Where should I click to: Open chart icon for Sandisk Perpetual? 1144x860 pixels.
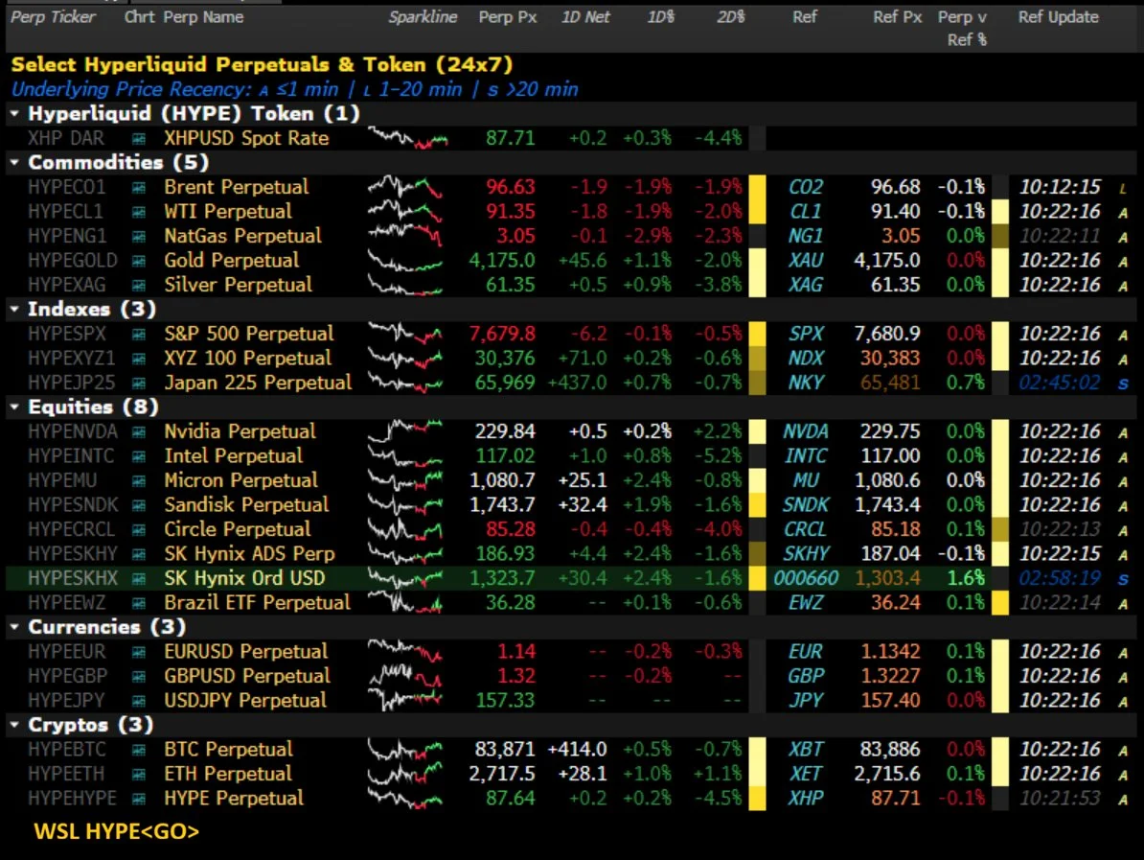[139, 505]
